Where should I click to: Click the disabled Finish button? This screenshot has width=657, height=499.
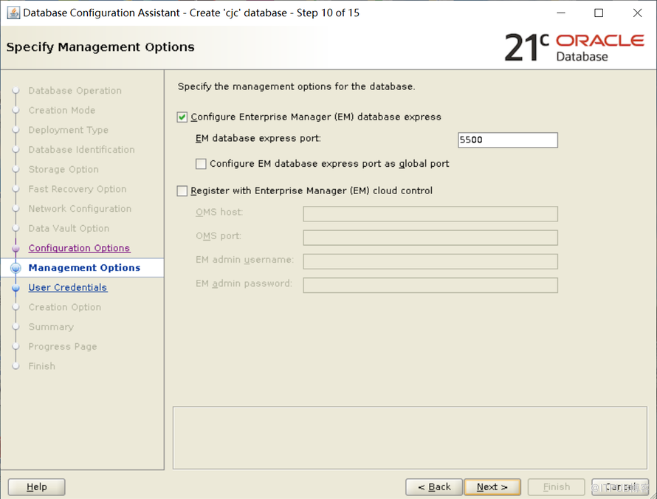[x=556, y=487]
